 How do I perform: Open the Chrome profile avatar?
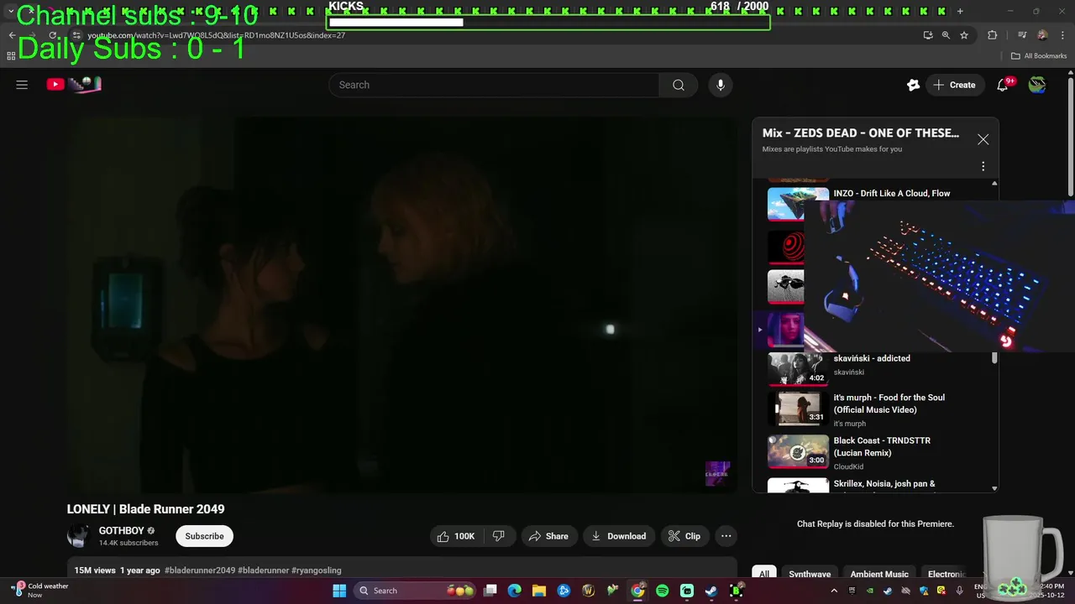pos(1042,35)
